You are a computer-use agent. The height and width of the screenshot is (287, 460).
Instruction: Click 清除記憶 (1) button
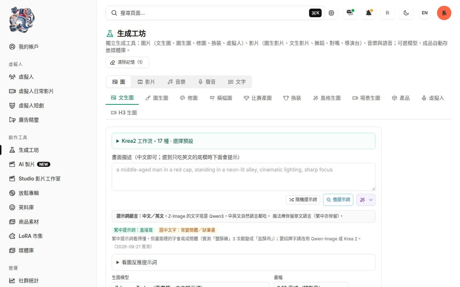coord(127,62)
